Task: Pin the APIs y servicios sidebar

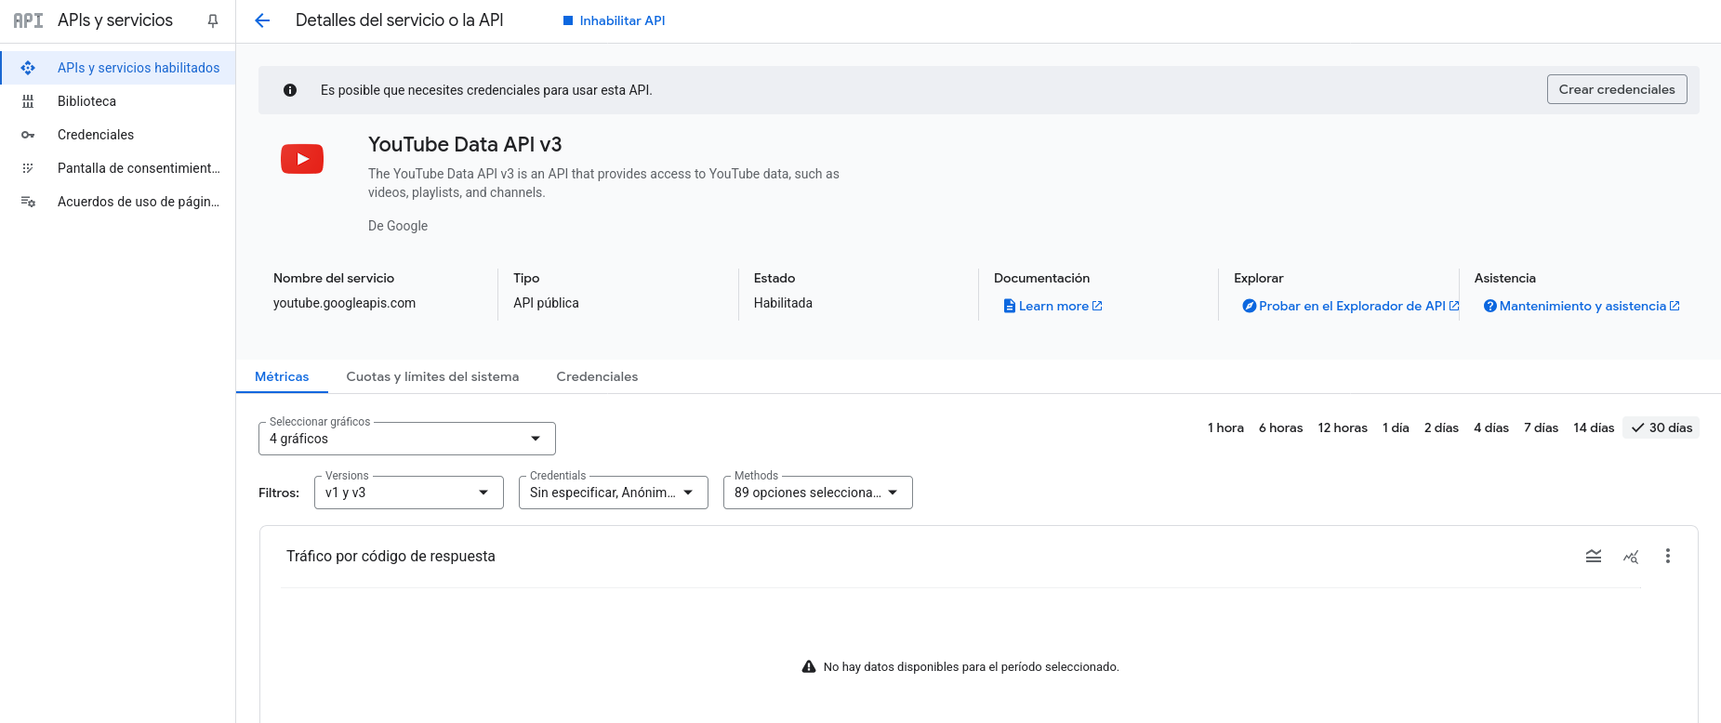Action: pyautogui.click(x=213, y=20)
